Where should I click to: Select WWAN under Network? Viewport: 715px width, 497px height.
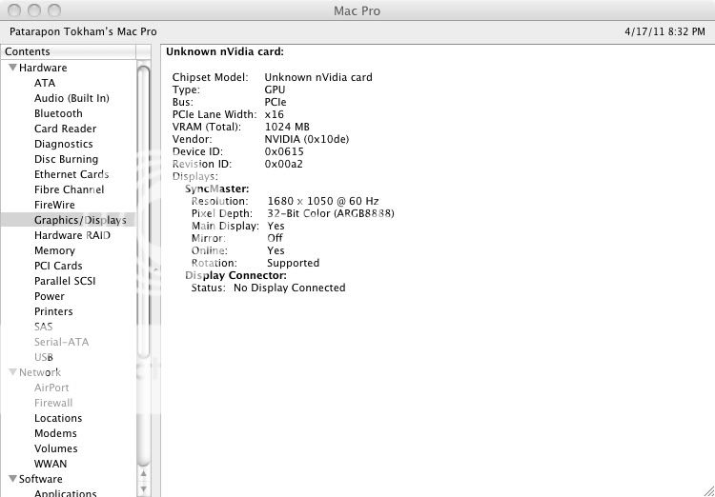pyautogui.click(x=51, y=464)
